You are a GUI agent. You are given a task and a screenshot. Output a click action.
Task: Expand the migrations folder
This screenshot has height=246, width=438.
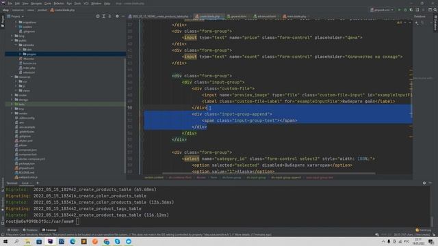(x=16, y=23)
